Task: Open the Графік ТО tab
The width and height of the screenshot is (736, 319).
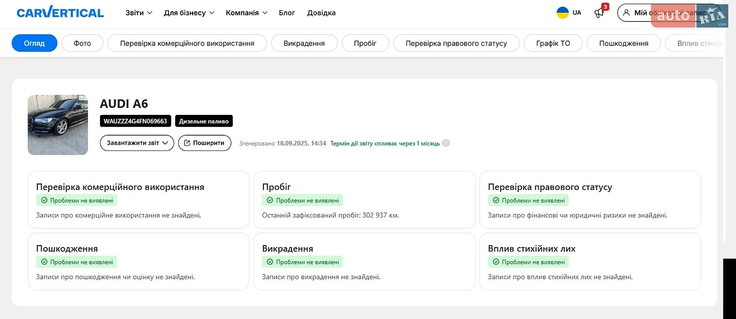Action: pyautogui.click(x=553, y=43)
